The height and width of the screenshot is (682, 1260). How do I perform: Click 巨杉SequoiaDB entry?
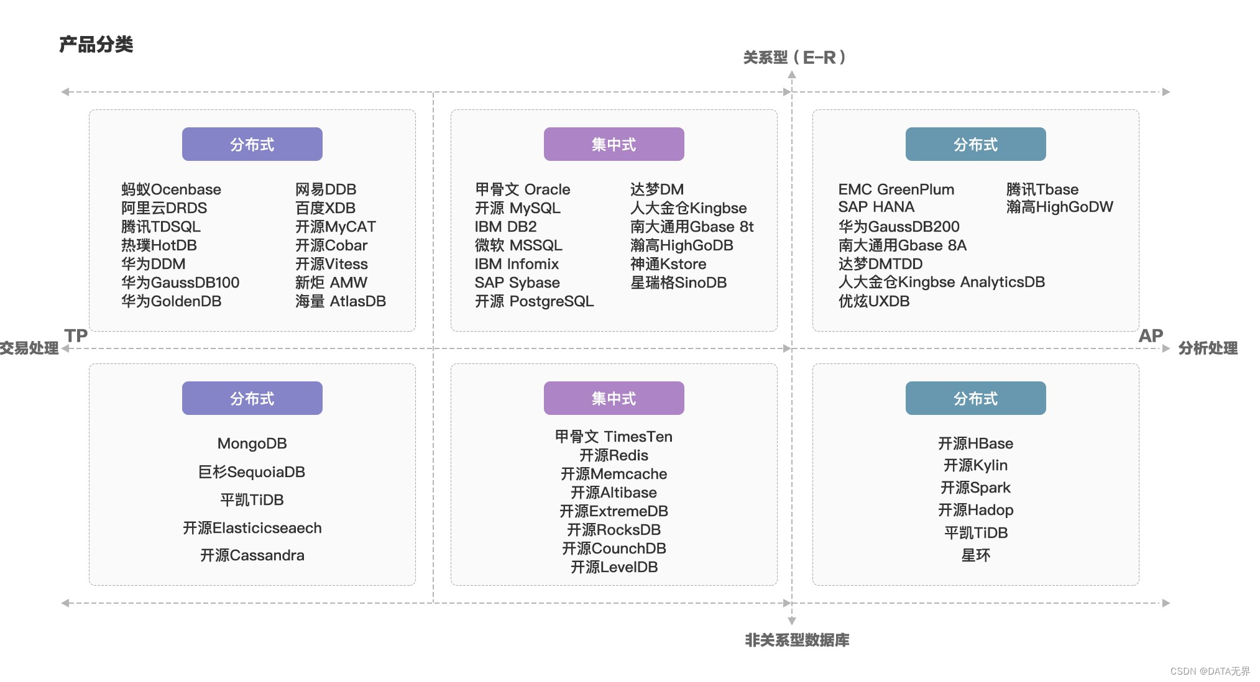252,472
